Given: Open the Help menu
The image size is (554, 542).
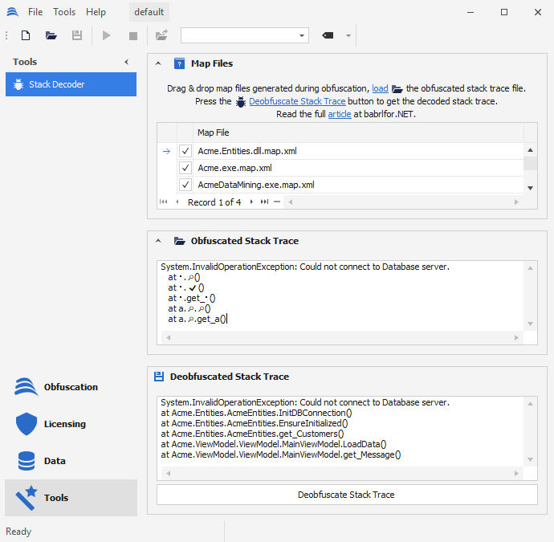Looking at the screenshot, I should click(96, 12).
